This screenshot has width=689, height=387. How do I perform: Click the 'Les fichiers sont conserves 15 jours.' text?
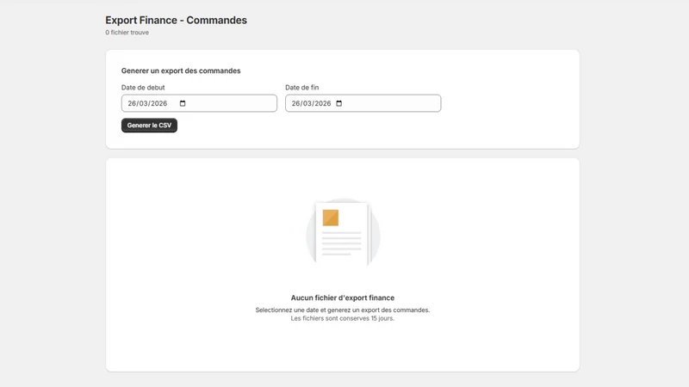point(343,318)
